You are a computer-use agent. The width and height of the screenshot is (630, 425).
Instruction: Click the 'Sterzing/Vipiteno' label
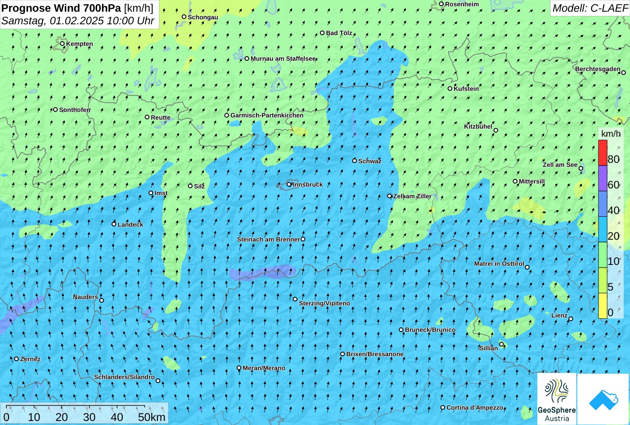(x=324, y=303)
